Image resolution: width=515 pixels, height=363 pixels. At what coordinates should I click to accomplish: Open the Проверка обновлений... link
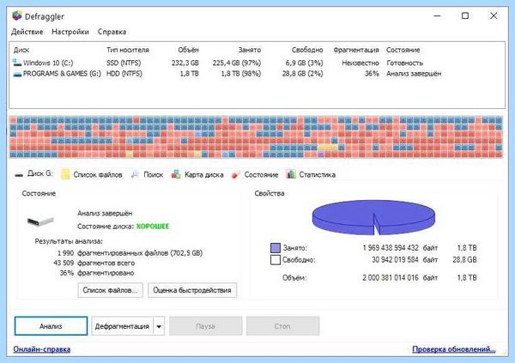pyautogui.click(x=454, y=349)
